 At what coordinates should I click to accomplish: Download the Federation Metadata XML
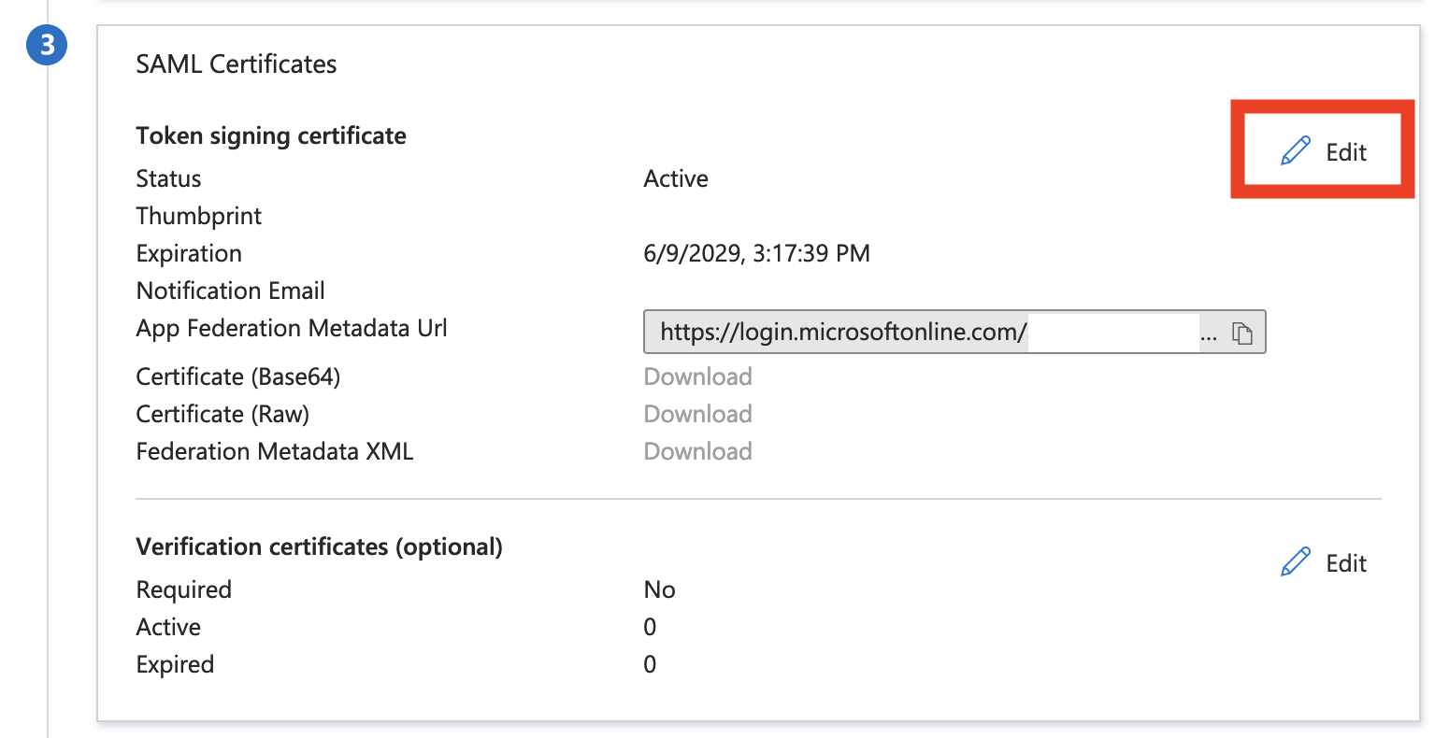click(x=697, y=451)
